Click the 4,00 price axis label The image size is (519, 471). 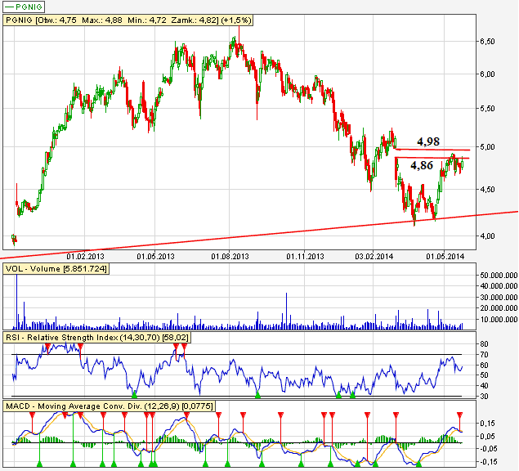tap(488, 236)
